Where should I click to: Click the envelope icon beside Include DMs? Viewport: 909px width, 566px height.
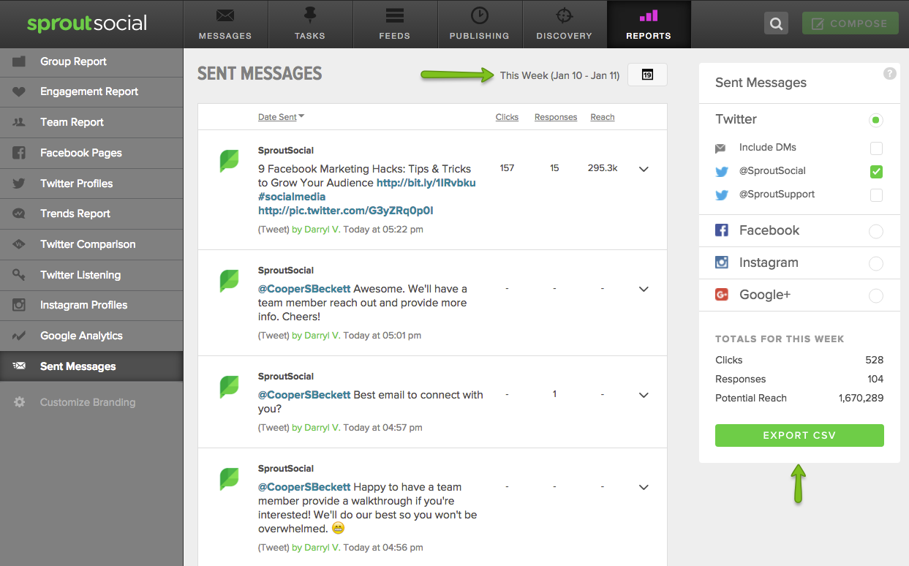coord(721,148)
